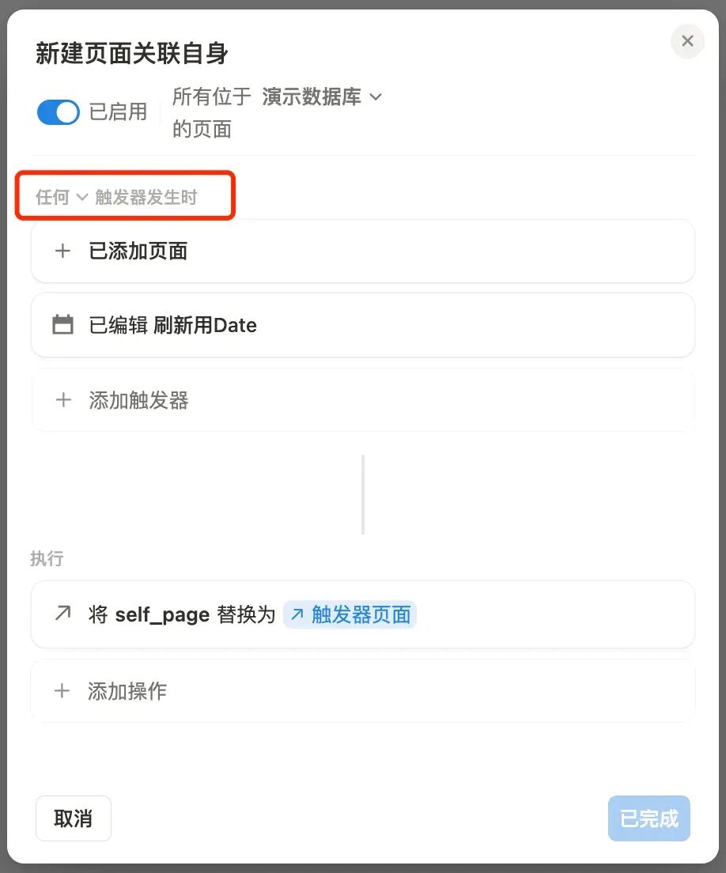Click the 已完成 button
This screenshot has width=726, height=873.
tap(649, 818)
